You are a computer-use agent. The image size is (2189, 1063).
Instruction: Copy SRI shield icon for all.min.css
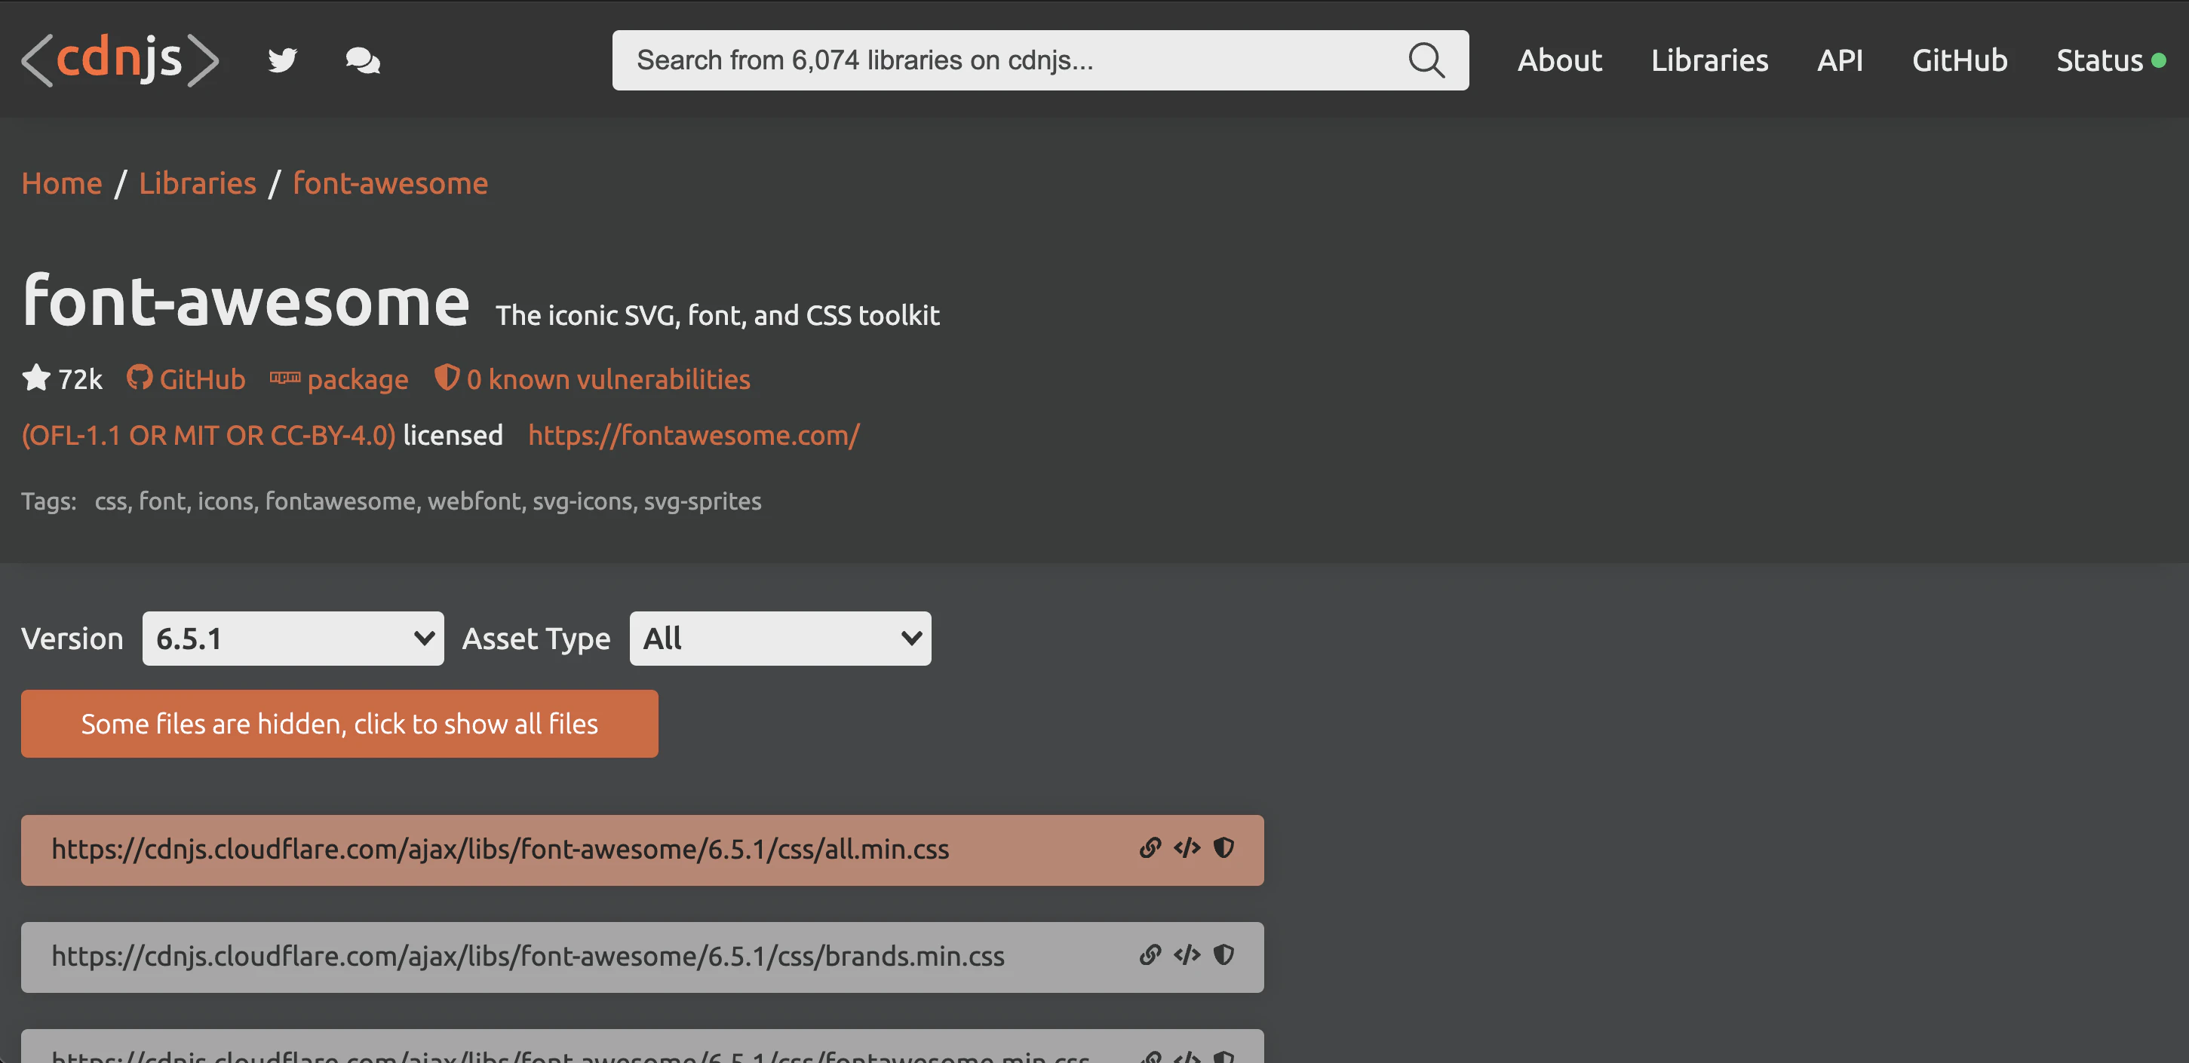[1223, 848]
